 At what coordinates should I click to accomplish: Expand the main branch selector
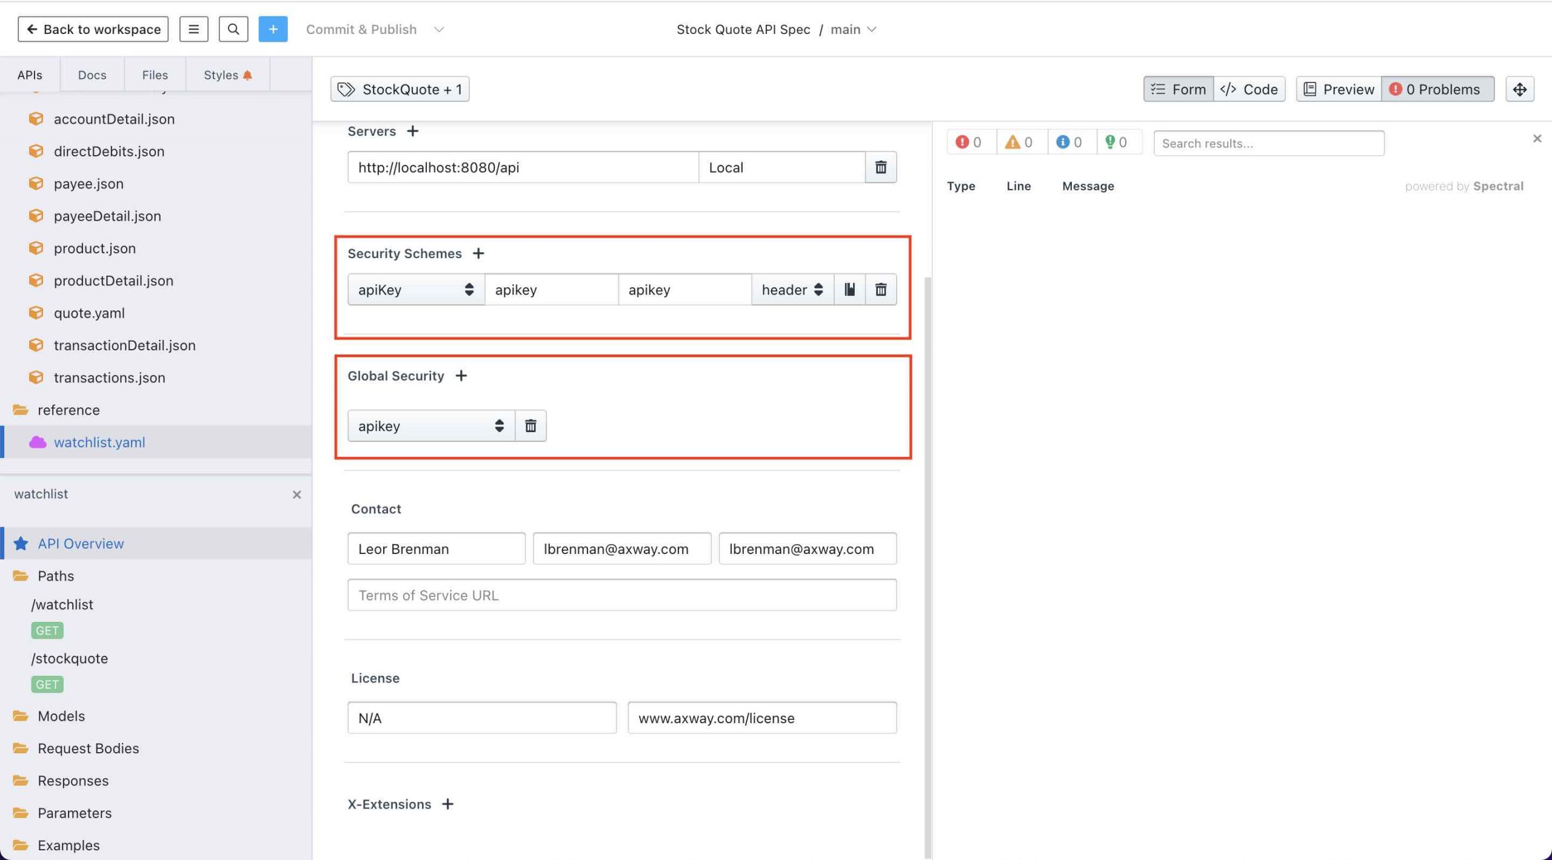coord(853,29)
